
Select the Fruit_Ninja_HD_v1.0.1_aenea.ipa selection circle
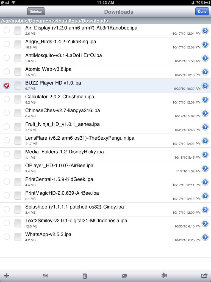tap(7, 127)
